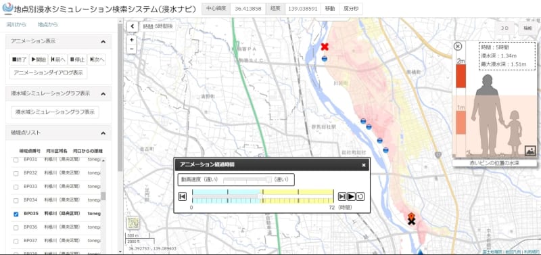Click the animation speed slider
Image resolution: width=541 pixels, height=255 pixels.
[248, 179]
